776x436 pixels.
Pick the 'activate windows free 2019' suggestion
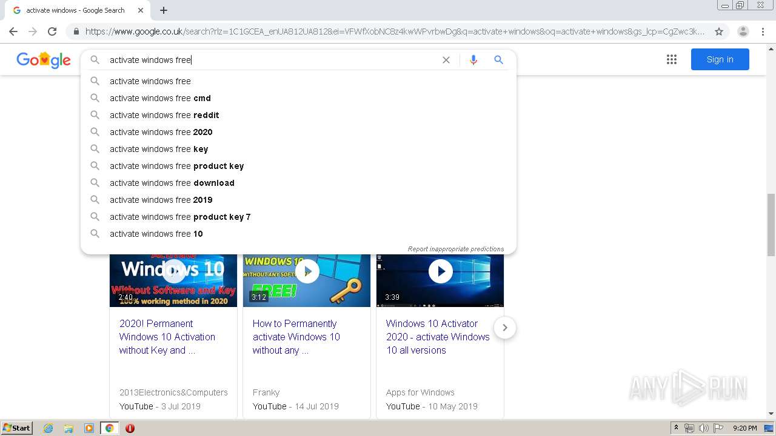298,200
